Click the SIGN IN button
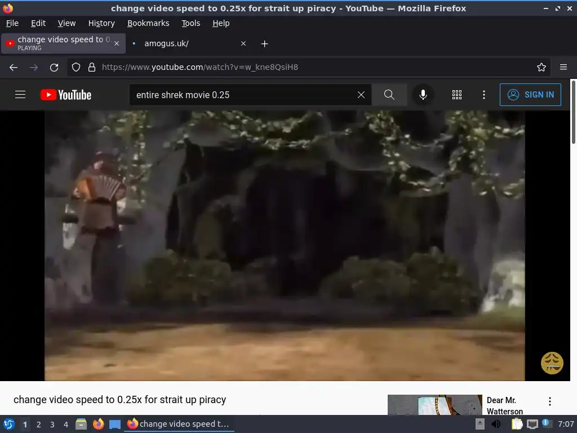This screenshot has height=433, width=577. point(530,95)
